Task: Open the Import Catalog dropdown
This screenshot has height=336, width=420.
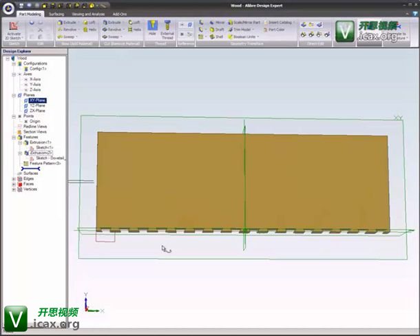Action: point(293,22)
